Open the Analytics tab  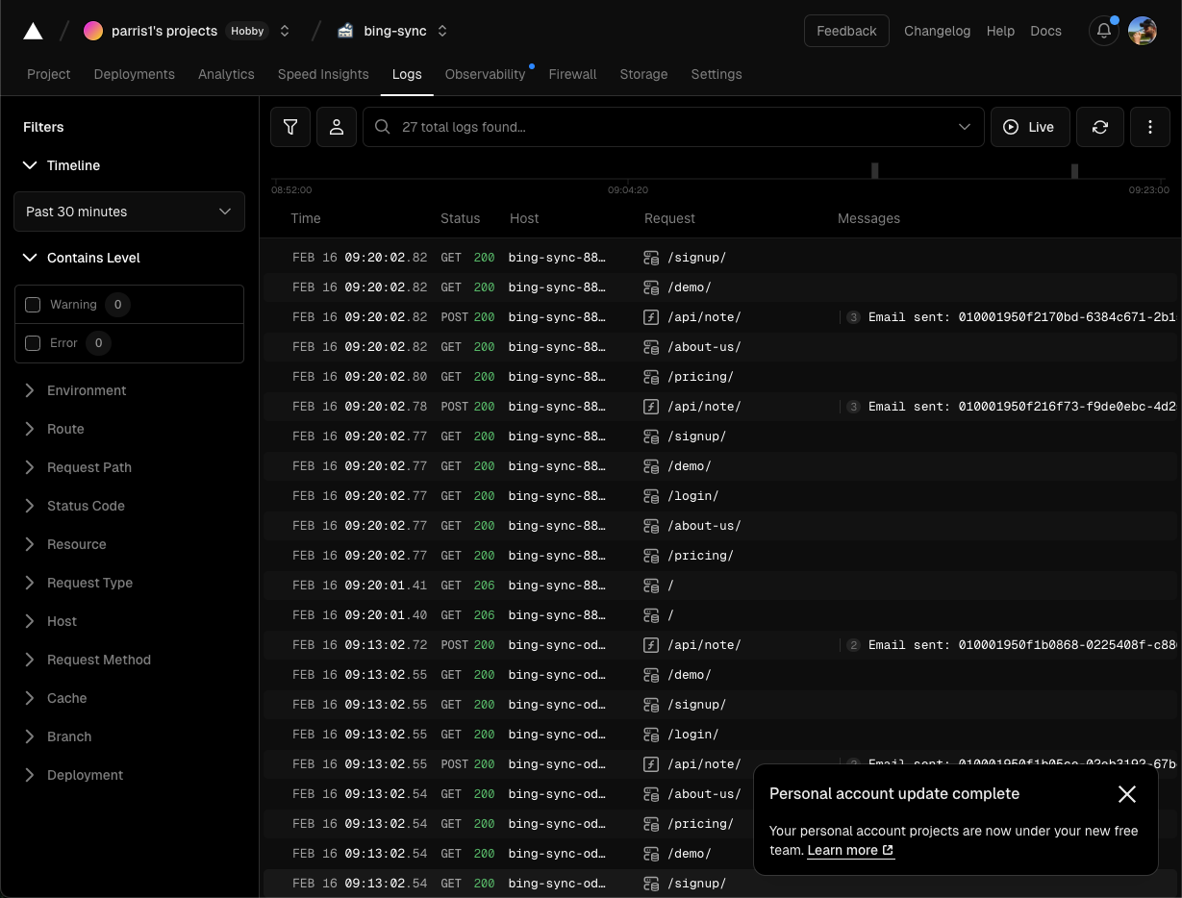(226, 74)
